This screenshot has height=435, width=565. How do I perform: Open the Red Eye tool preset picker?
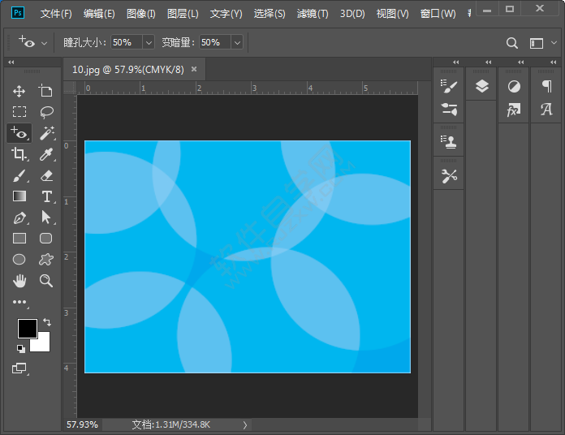coord(45,43)
